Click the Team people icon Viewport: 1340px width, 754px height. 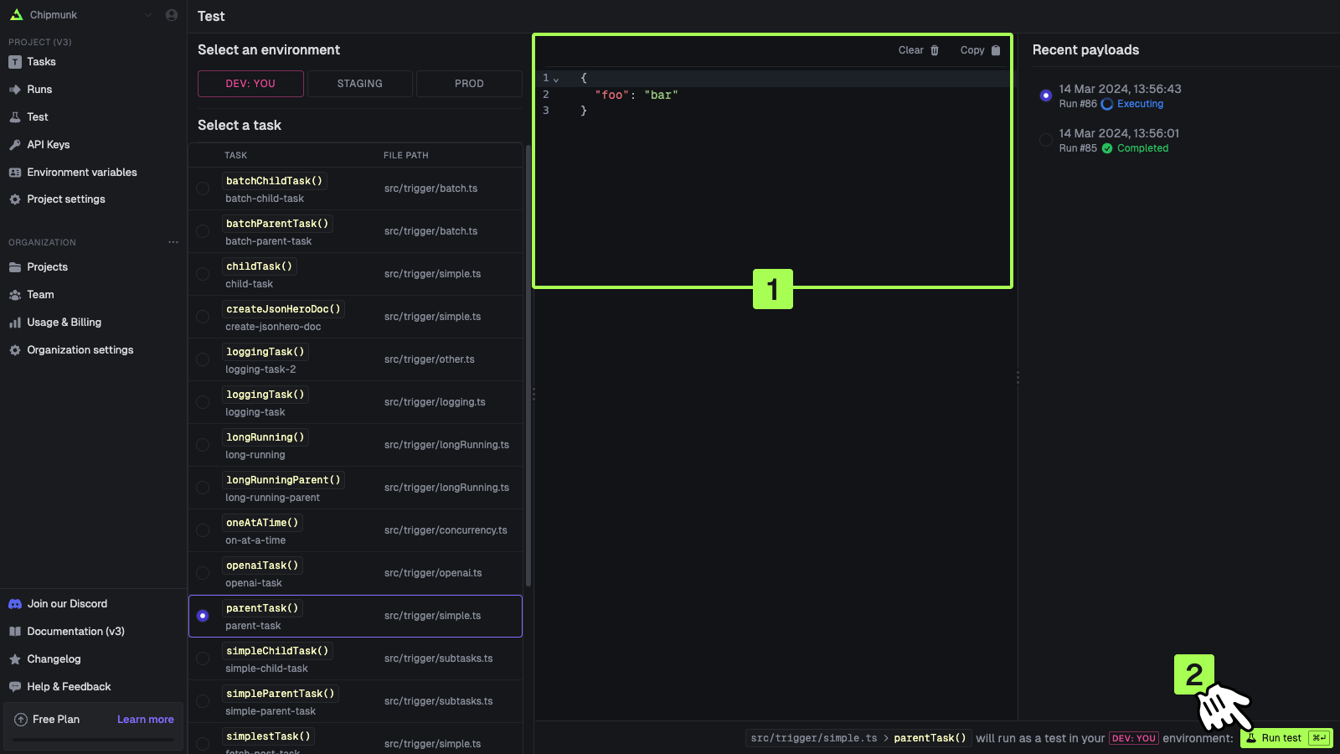point(15,295)
